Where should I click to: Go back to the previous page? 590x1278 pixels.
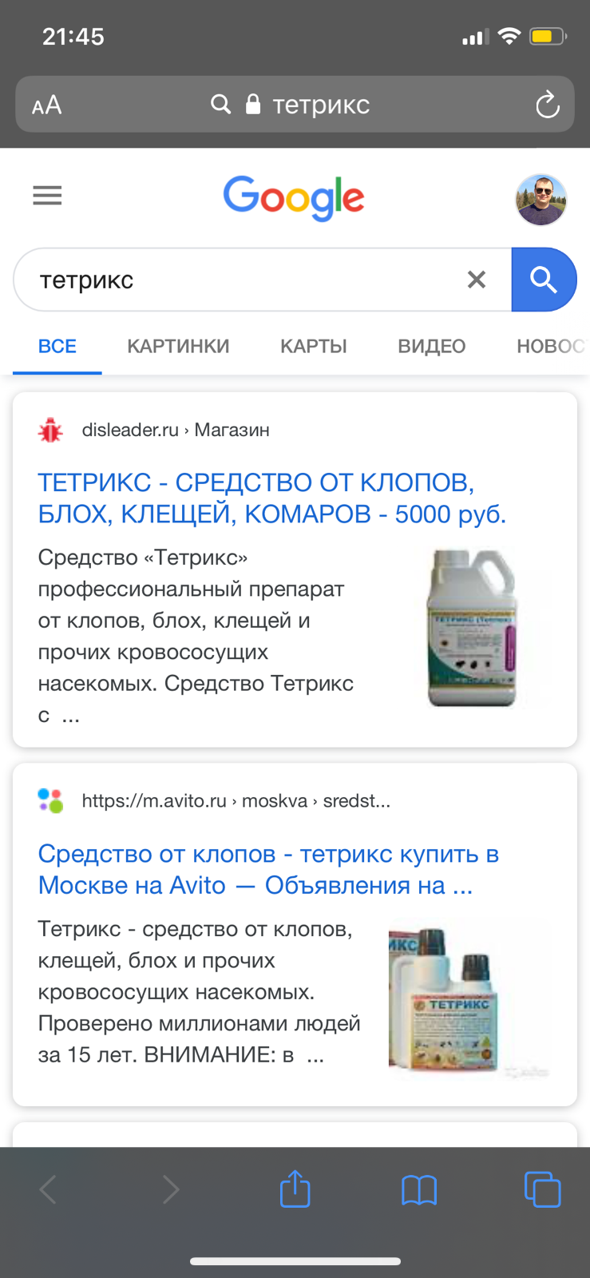[x=48, y=1190]
